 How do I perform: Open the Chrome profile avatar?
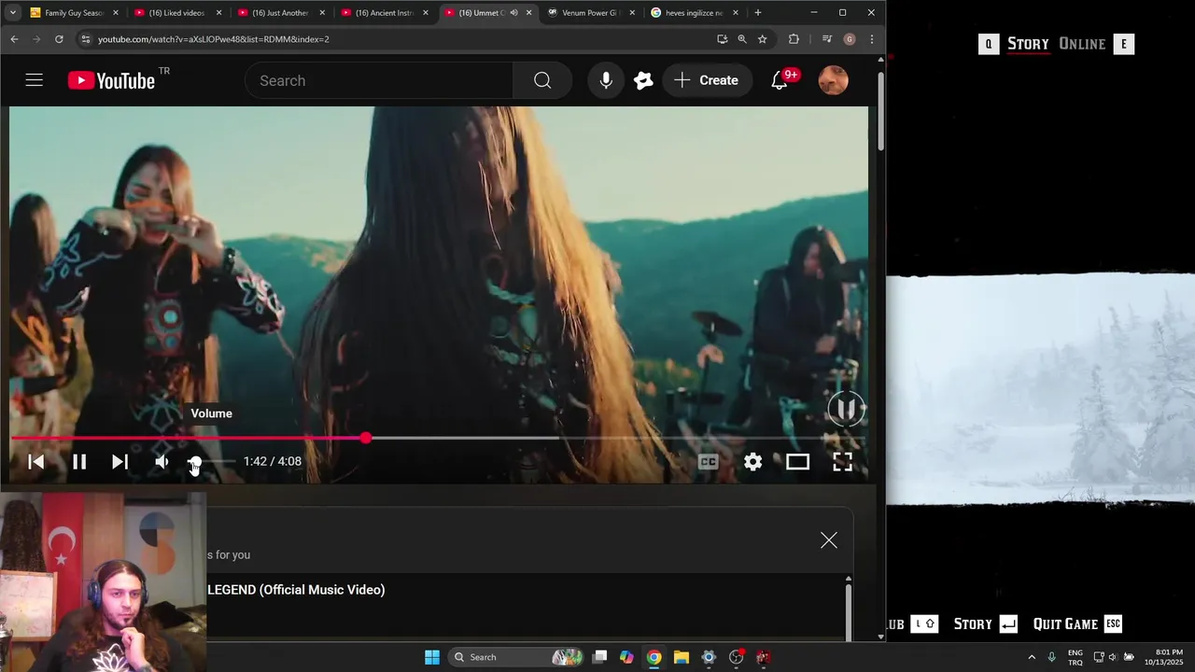click(849, 39)
